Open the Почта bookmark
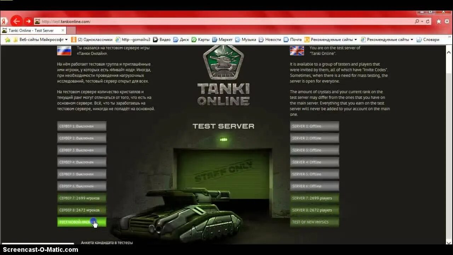Viewport: 453px width, 255px height. [293, 40]
